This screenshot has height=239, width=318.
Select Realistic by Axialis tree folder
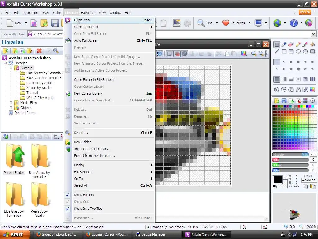[40, 83]
